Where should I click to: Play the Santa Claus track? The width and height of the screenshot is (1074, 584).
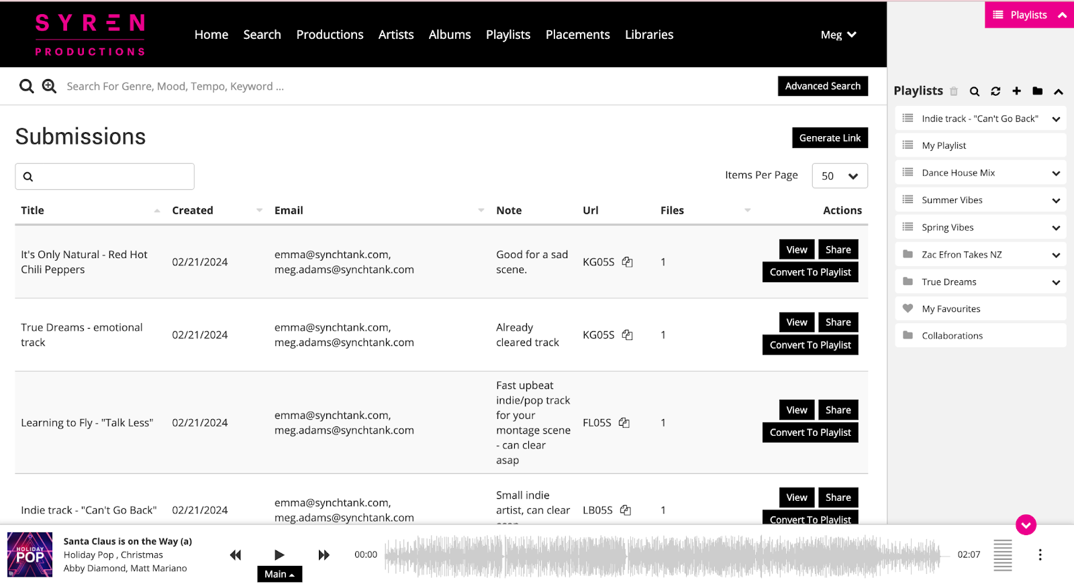coord(279,554)
